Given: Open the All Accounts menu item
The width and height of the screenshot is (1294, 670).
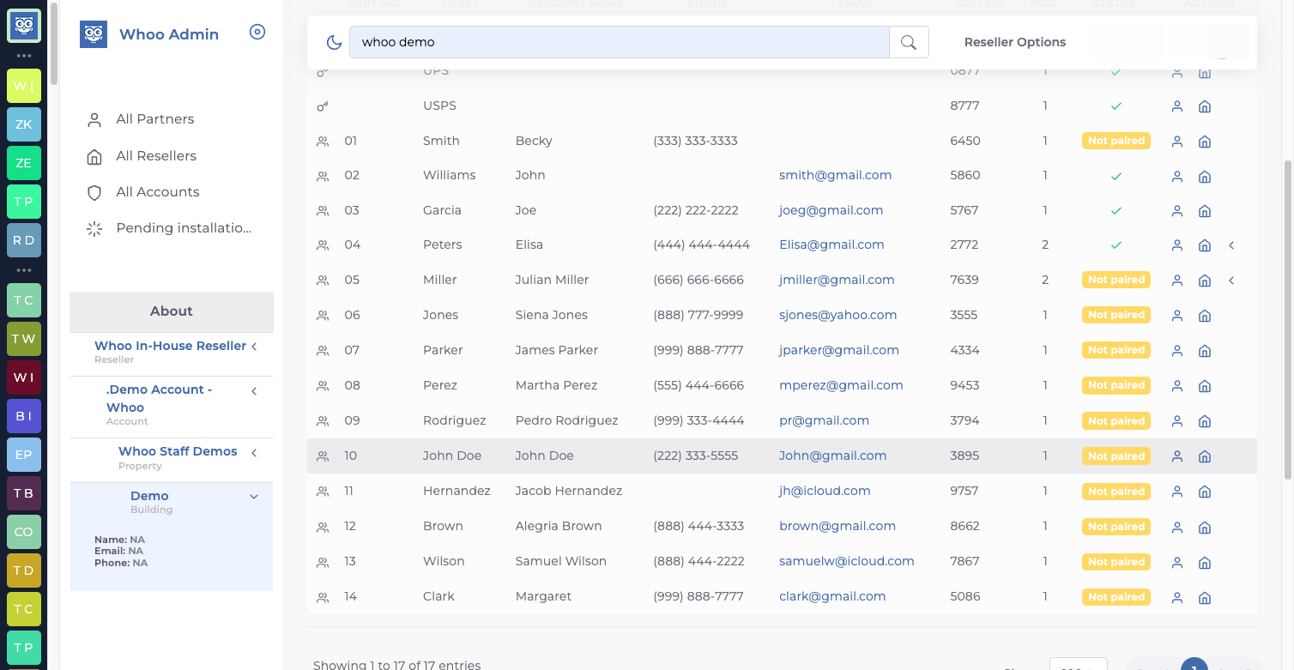Looking at the screenshot, I should click(x=158, y=192).
